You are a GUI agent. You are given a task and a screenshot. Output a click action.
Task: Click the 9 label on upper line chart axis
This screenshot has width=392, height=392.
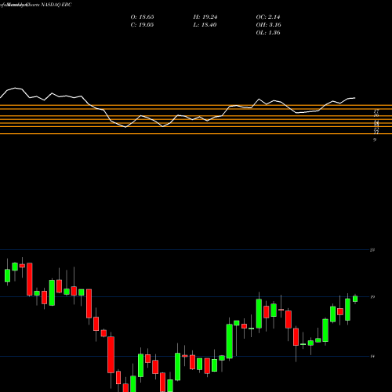[x=375, y=140]
